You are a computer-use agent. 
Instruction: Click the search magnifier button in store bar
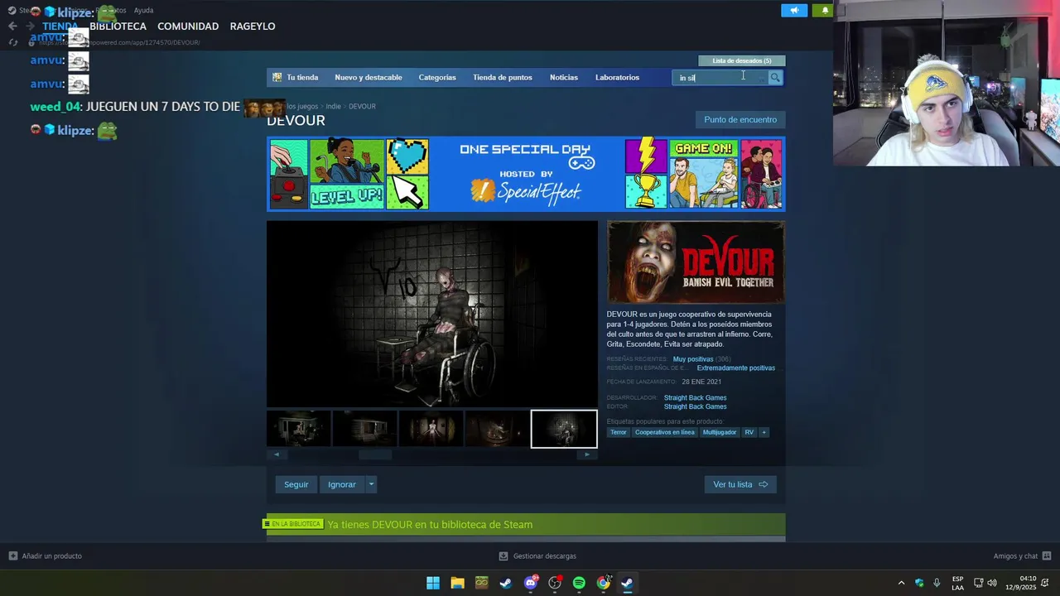[775, 78]
